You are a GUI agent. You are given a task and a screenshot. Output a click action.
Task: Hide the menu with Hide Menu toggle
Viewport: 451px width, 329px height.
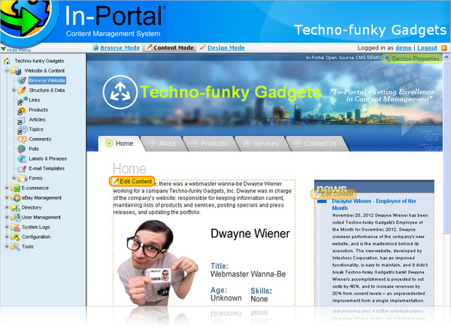[16, 50]
